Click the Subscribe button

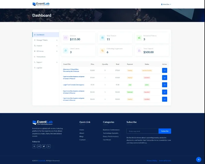[x=165, y=131]
